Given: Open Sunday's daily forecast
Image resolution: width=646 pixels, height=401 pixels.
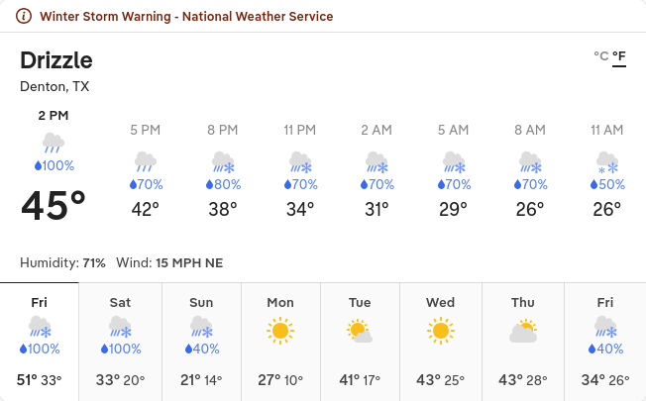Looking at the screenshot, I should (x=201, y=340).
